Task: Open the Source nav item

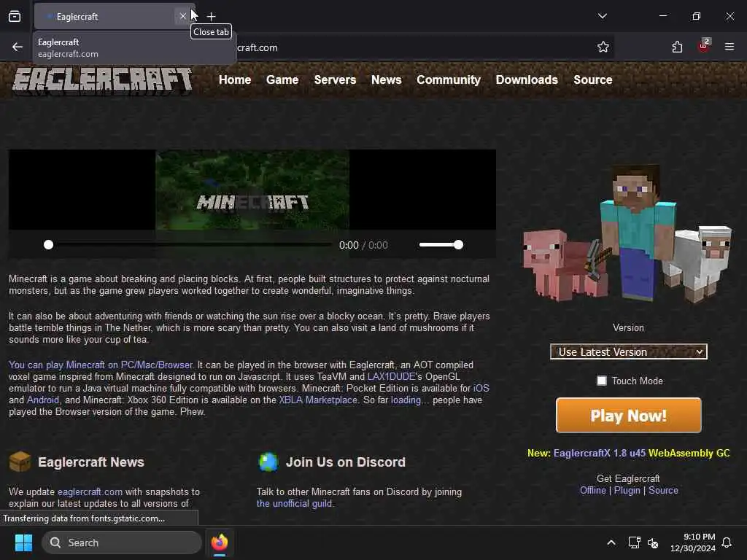Action: click(x=592, y=79)
